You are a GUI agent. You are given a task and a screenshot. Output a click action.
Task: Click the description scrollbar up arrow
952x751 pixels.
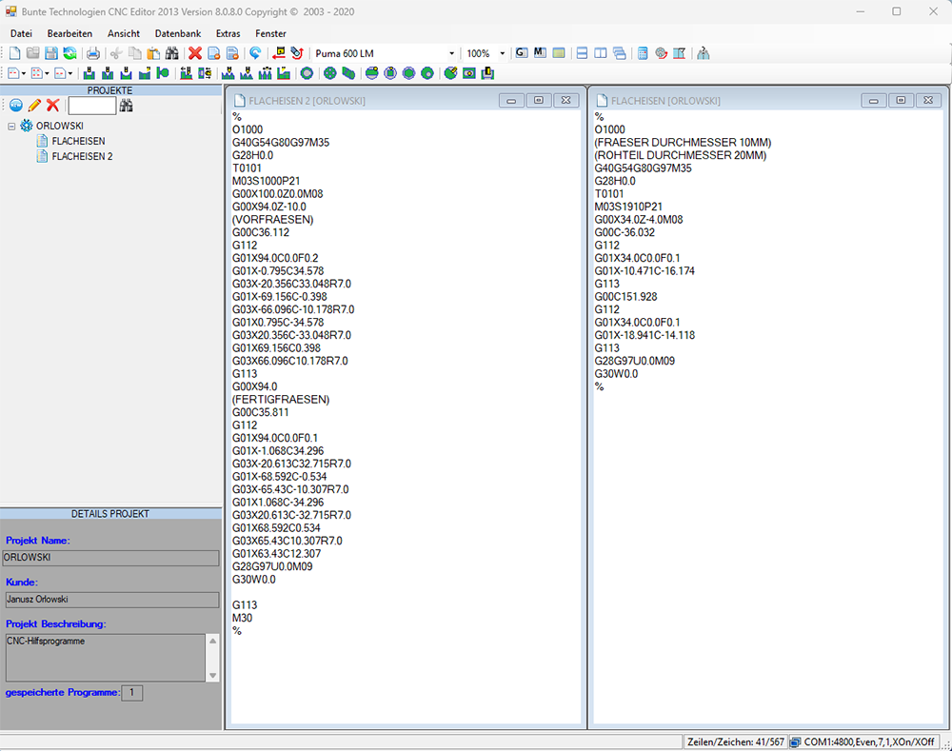click(x=212, y=641)
